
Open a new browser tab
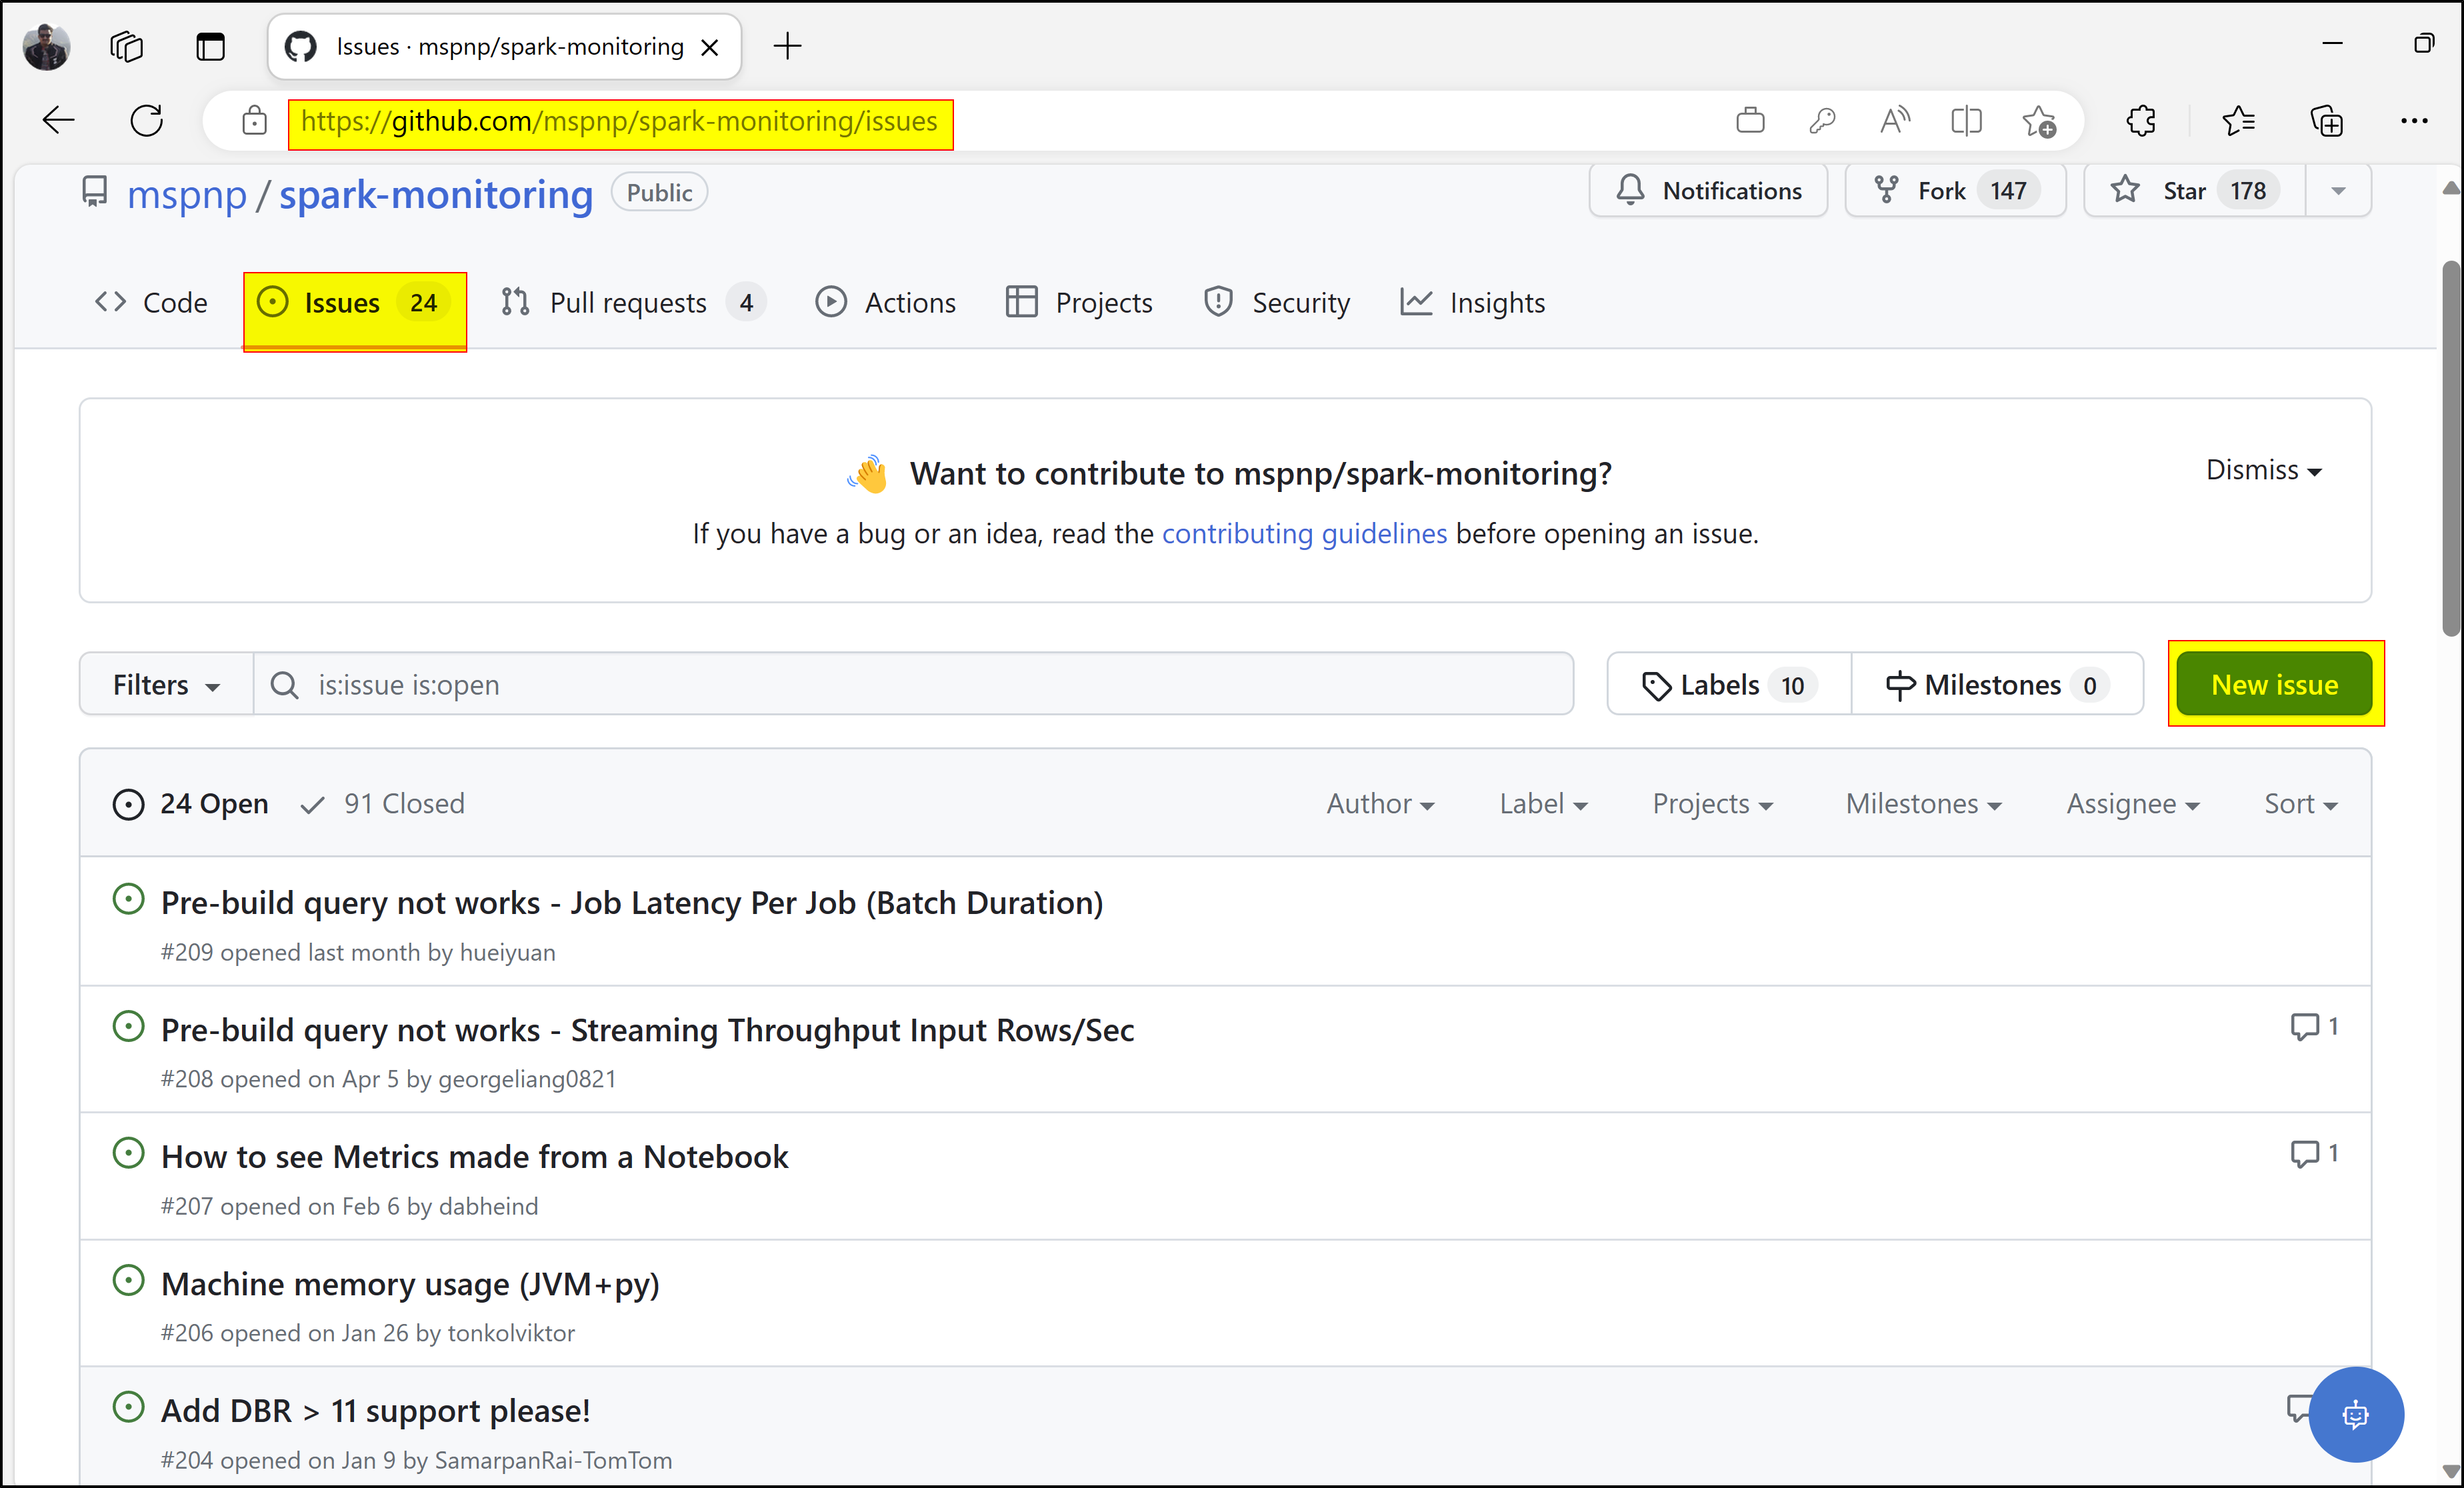(x=788, y=46)
